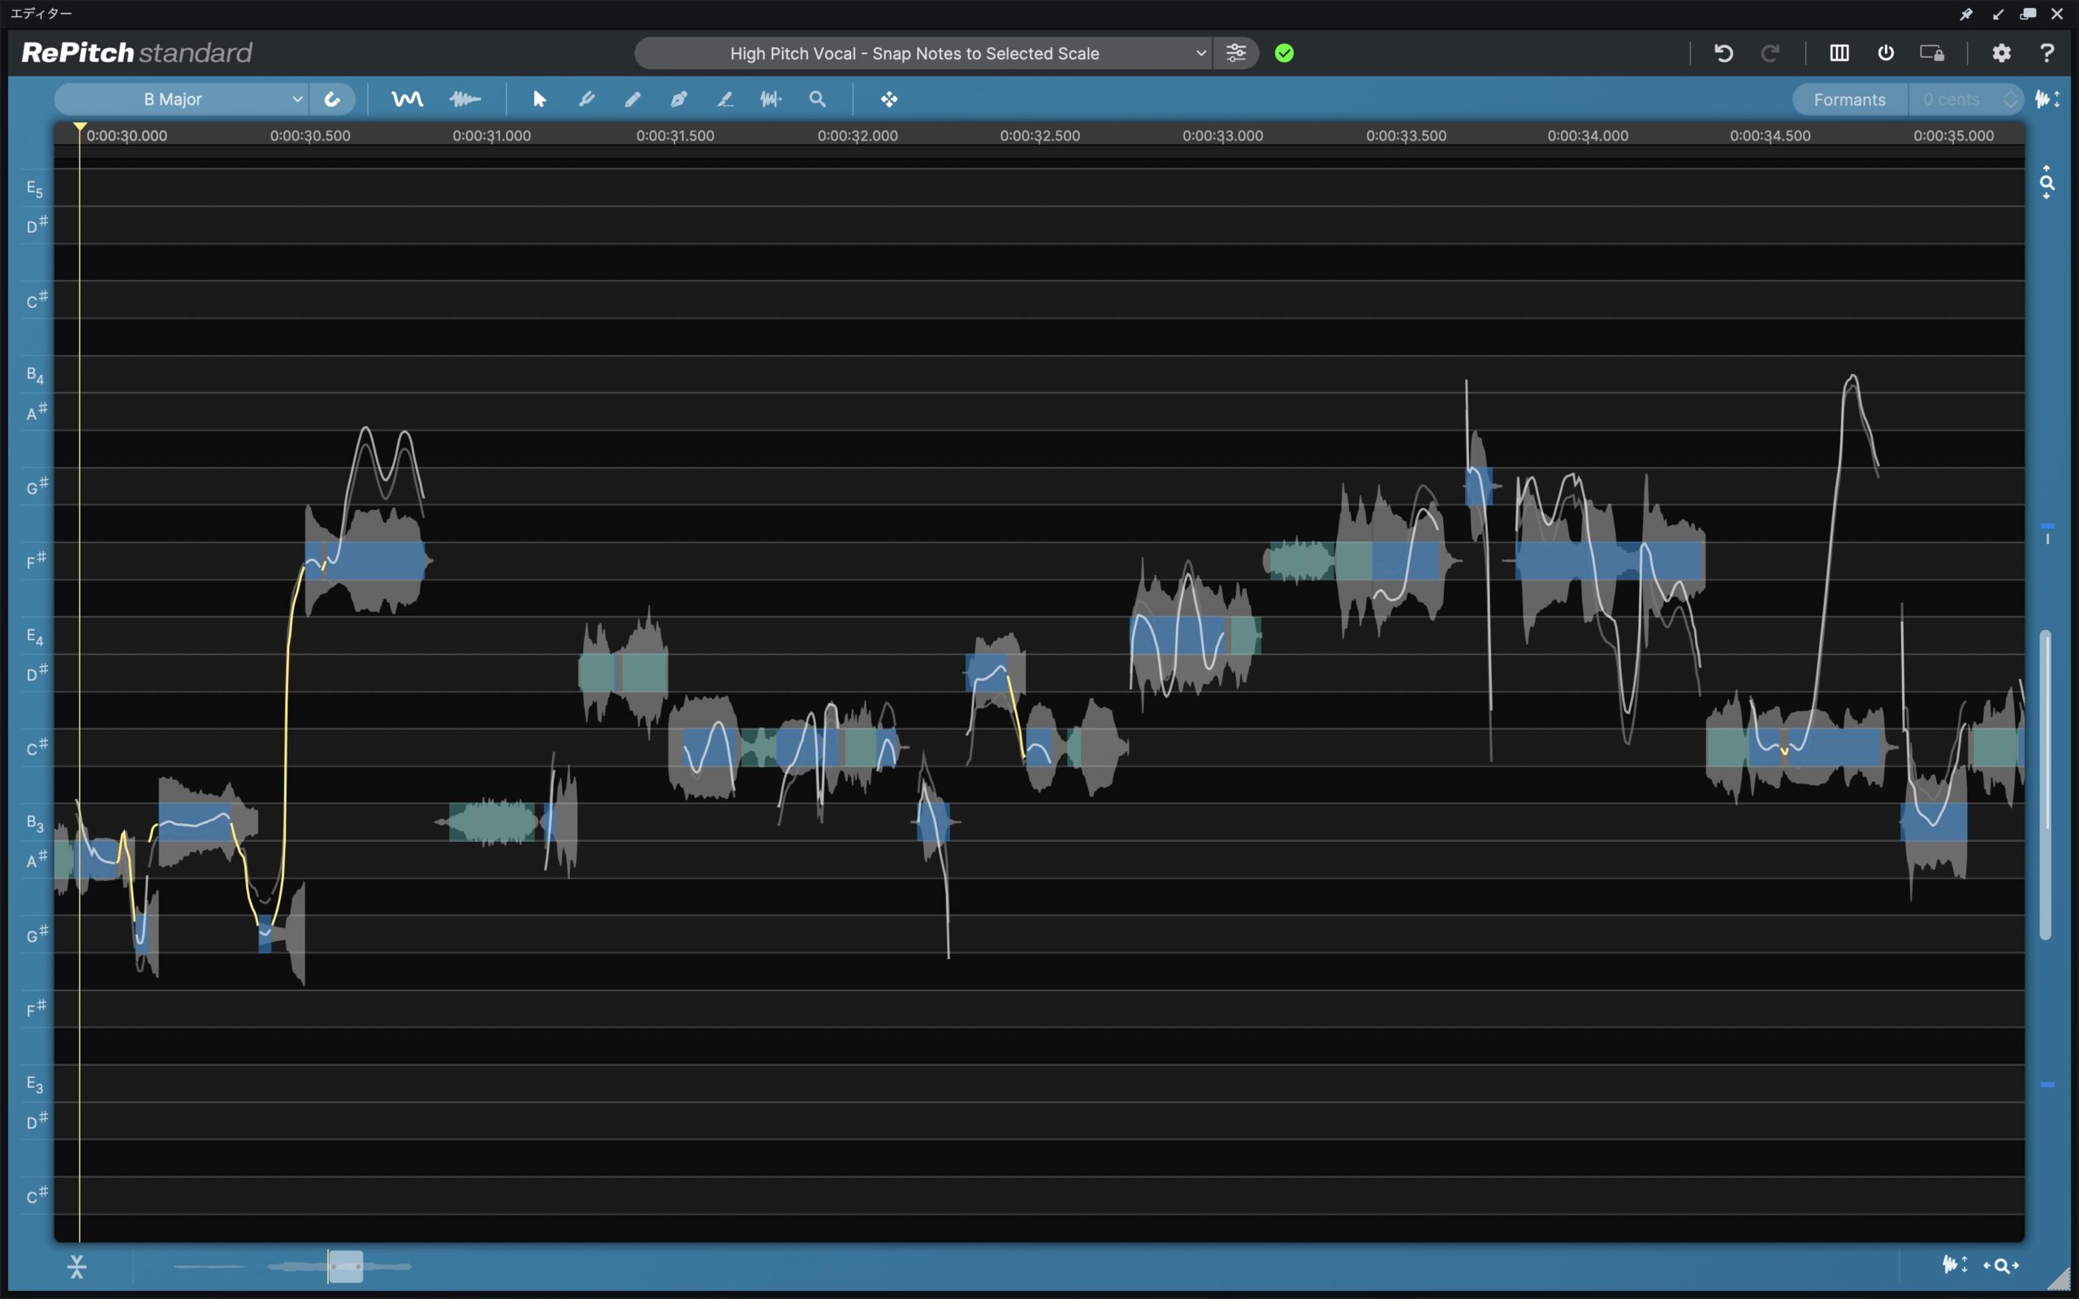Viewport: 2079px width, 1299px height.
Task: Select the magnifier zoom tool
Action: coord(818,100)
